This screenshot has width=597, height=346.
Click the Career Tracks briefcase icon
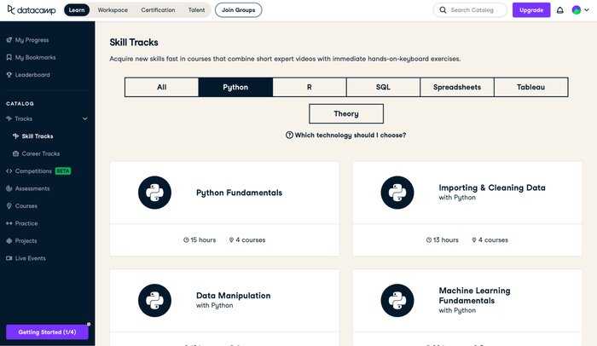click(15, 153)
